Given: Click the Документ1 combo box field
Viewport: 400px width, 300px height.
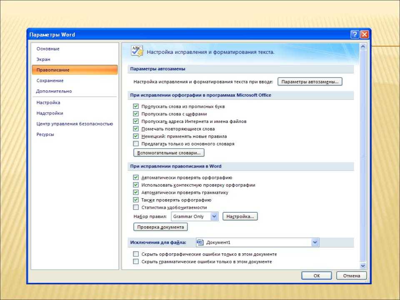Looking at the screenshot, I should point(257,242).
